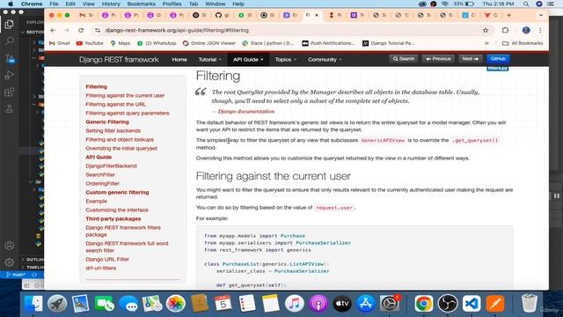Open Chrome profile avatar
Screen dimensions: 563x317
pyautogui.click(x=526, y=30)
